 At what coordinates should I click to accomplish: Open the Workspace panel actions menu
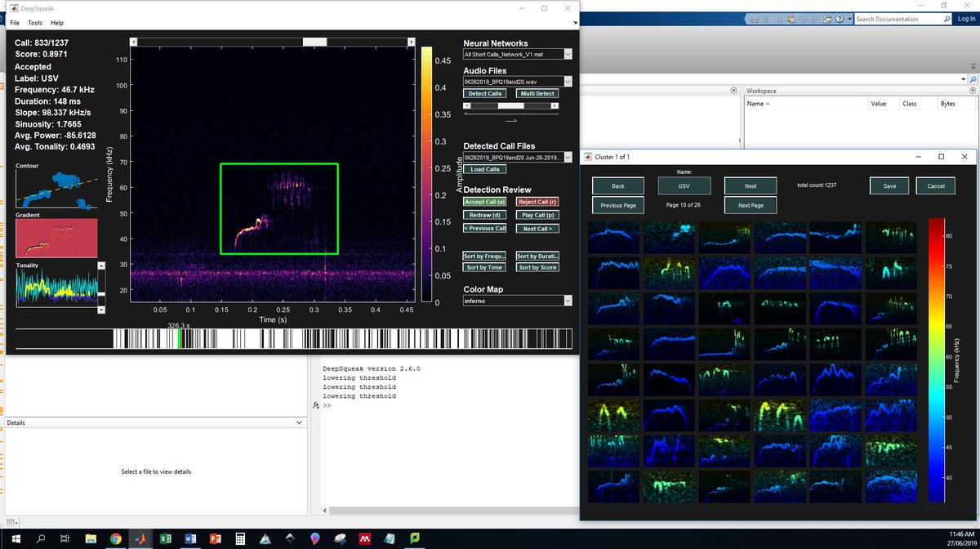[x=971, y=91]
